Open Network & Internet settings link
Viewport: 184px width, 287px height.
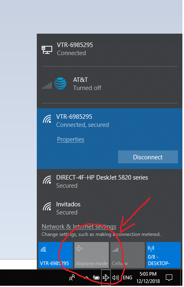click(x=79, y=227)
